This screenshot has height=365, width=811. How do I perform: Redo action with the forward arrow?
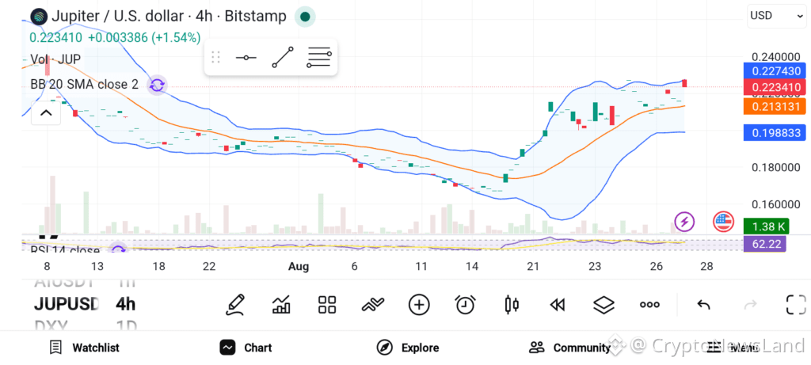[x=750, y=305]
